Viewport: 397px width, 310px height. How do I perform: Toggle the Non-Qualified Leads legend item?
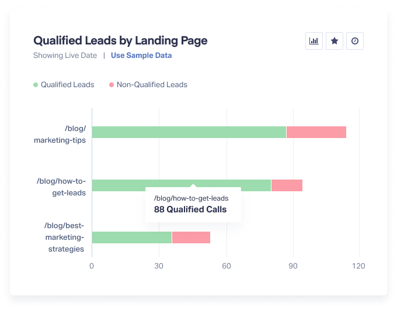[148, 84]
